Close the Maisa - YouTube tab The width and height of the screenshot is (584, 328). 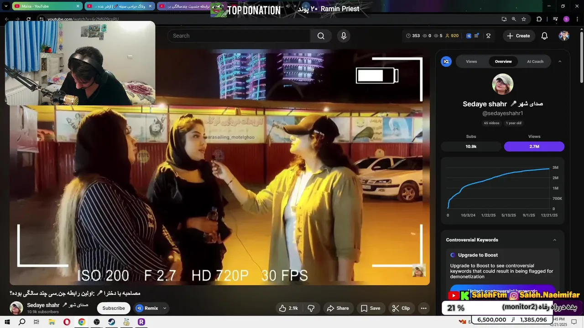[x=78, y=6]
